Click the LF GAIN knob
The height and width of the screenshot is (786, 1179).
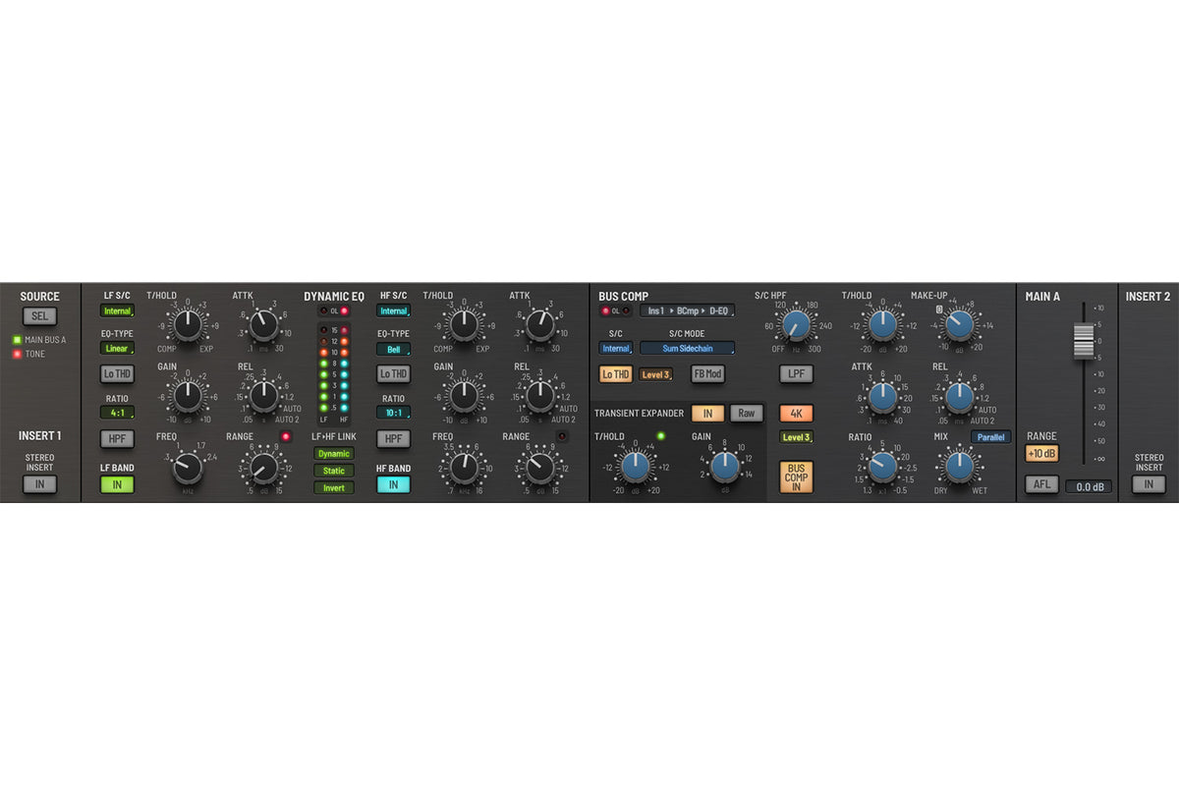pyautogui.click(x=187, y=396)
